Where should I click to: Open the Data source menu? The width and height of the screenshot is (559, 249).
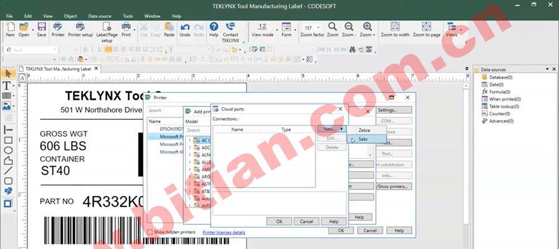click(x=100, y=16)
